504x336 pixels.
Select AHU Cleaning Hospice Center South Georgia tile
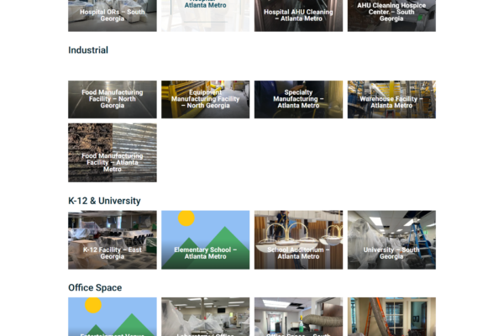click(391, 15)
